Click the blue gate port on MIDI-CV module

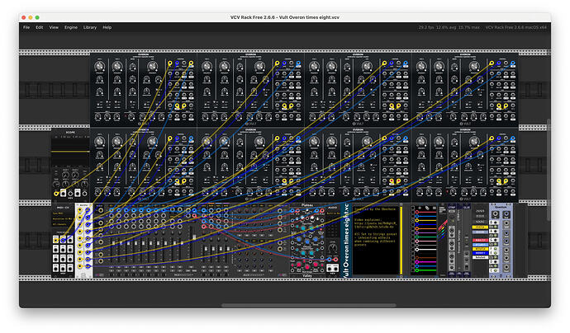[x=63, y=241]
